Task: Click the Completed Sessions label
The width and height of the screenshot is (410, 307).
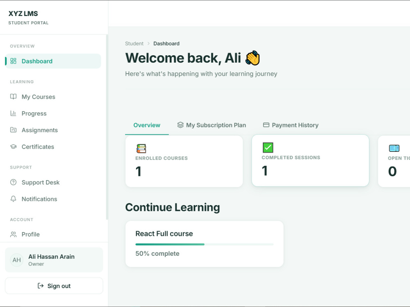Action: click(291, 158)
